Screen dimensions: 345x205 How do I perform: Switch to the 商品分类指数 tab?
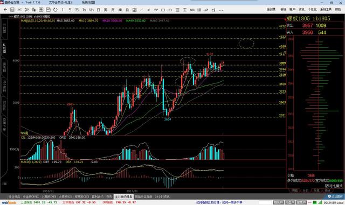(x=143, y=196)
